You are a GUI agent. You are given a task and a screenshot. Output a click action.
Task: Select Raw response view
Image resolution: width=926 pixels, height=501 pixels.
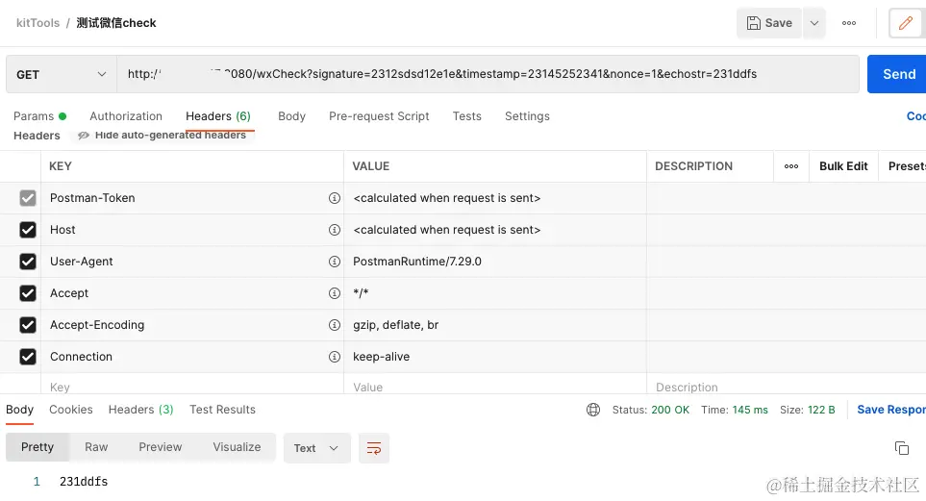(x=96, y=447)
